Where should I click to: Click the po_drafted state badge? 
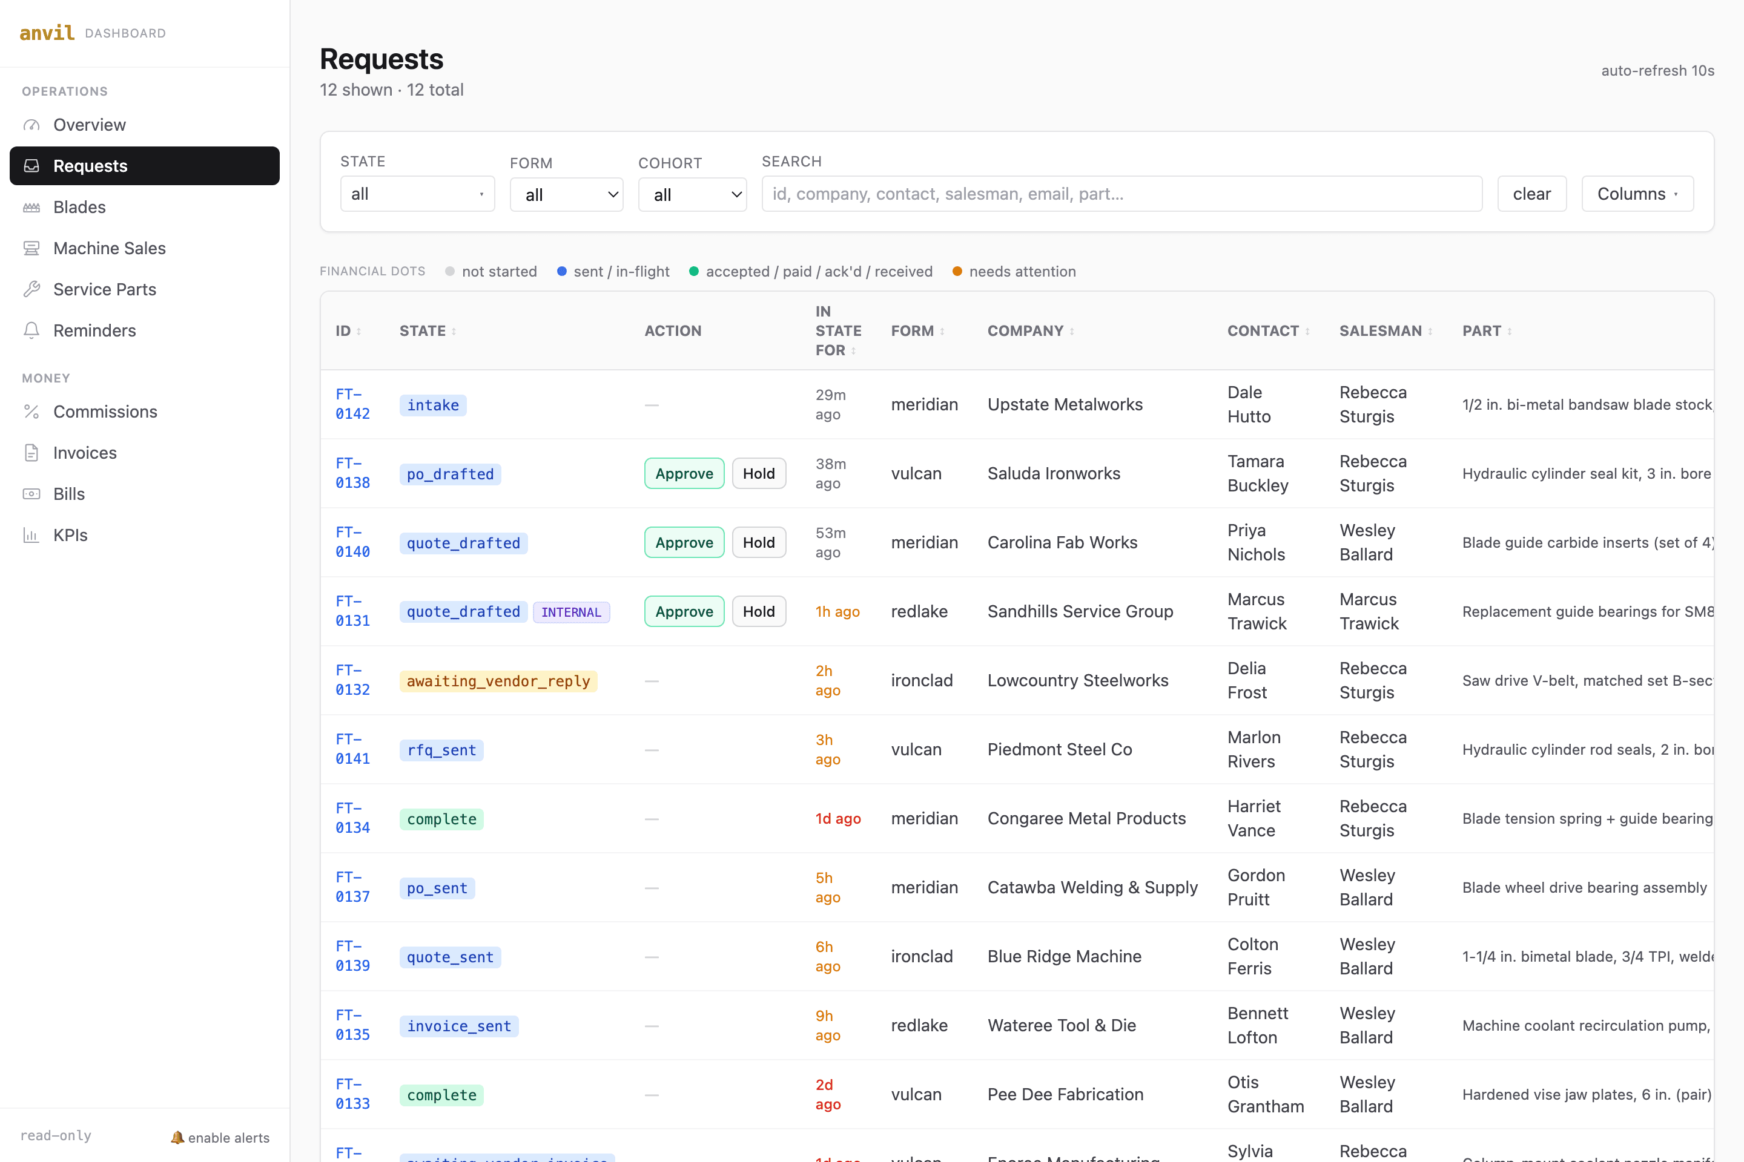(450, 474)
